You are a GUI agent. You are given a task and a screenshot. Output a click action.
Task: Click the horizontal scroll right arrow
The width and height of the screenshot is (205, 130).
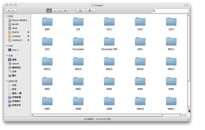185,115
